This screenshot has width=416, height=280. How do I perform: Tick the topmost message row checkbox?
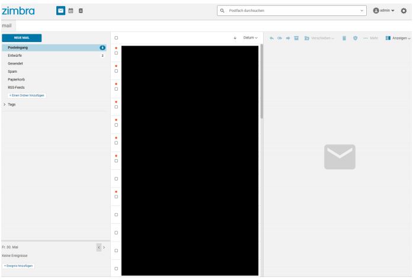coord(116,53)
